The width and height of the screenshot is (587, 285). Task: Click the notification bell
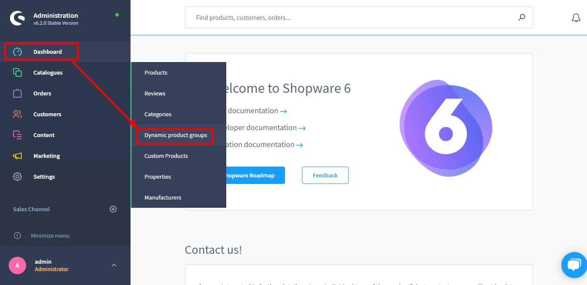click(x=576, y=18)
